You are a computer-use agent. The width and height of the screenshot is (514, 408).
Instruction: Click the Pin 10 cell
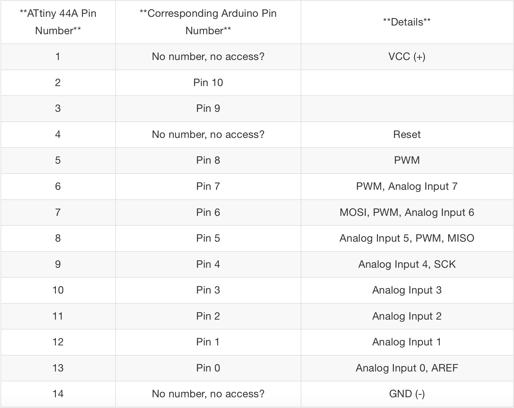pyautogui.click(x=208, y=83)
